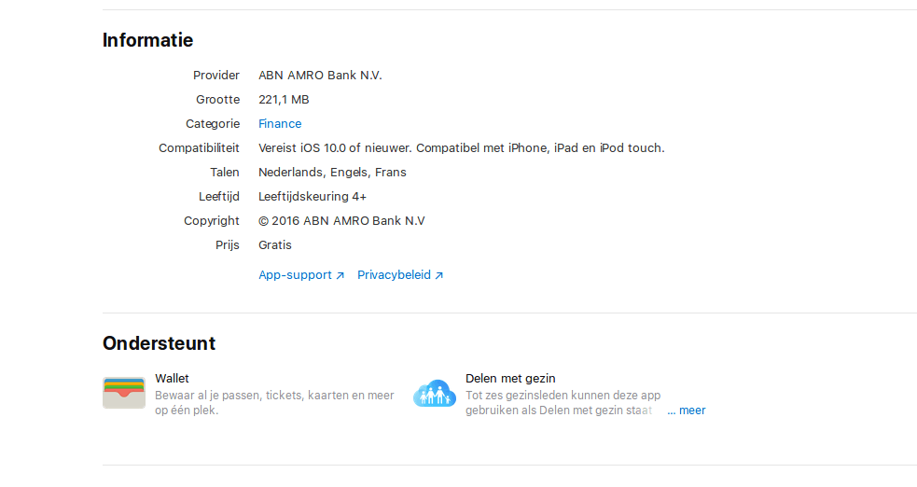Click the 'Ondersteunt' heading

click(160, 343)
